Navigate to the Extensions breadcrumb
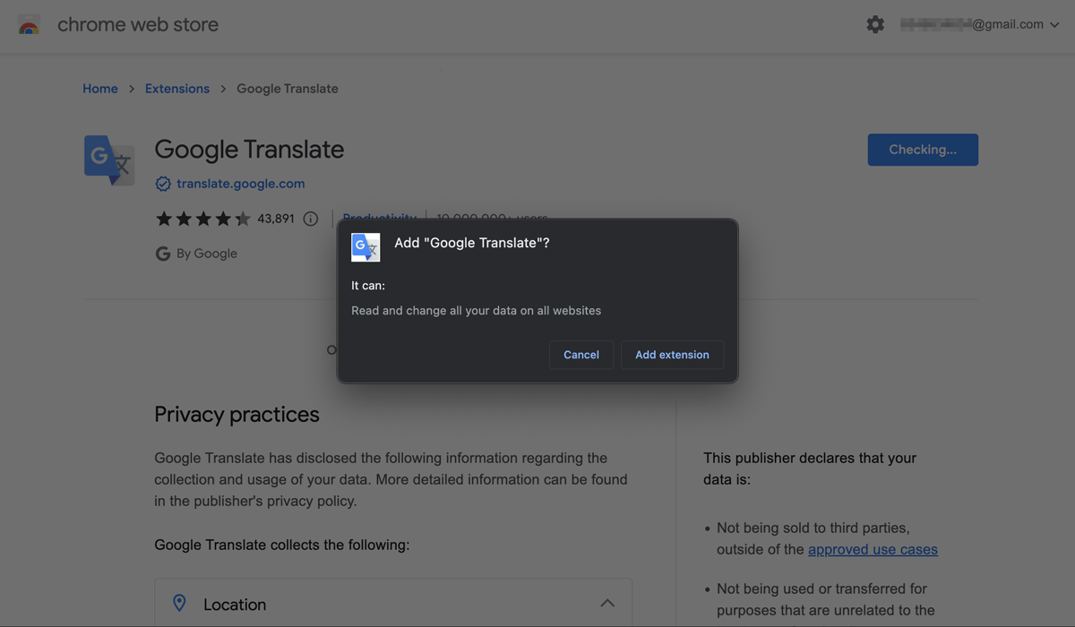Screen dimensions: 1075x627 pyautogui.click(x=177, y=89)
